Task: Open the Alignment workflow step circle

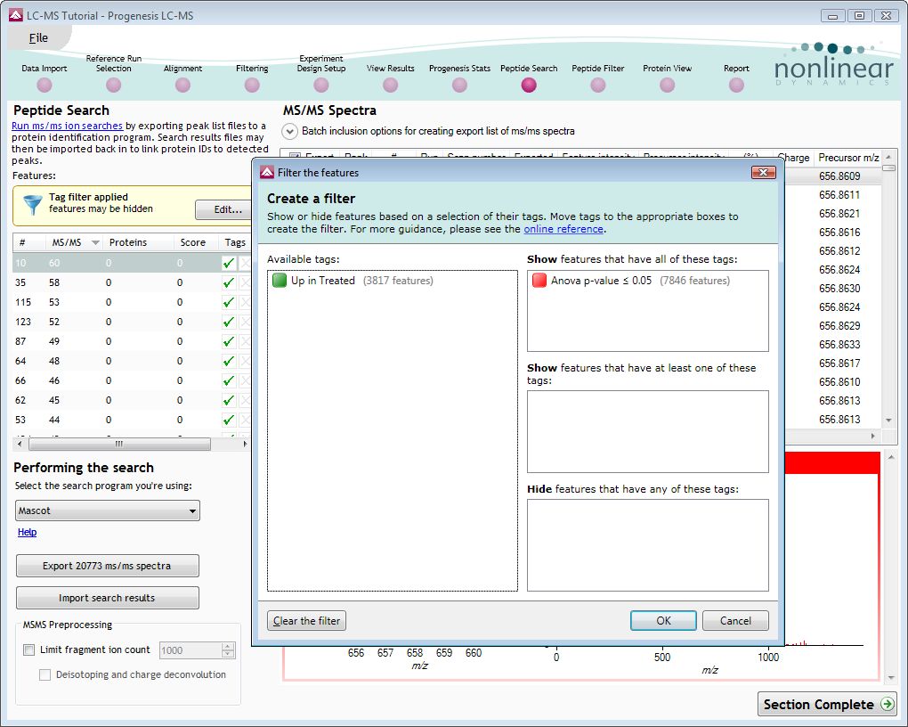Action: tap(182, 86)
